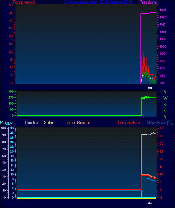Click the 180 wind direction axis value
This screenshot has width=175, height=208.
(x=11, y=103)
